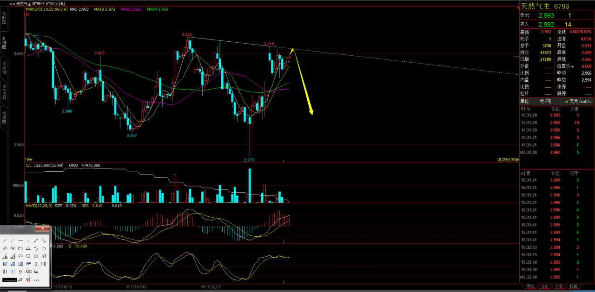Switch unit to 元/吨

click(x=545, y=101)
